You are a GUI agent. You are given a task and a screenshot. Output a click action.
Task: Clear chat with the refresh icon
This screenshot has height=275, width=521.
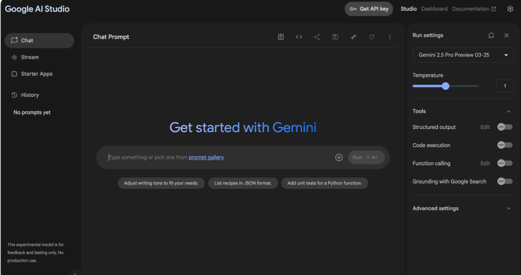[x=372, y=37]
